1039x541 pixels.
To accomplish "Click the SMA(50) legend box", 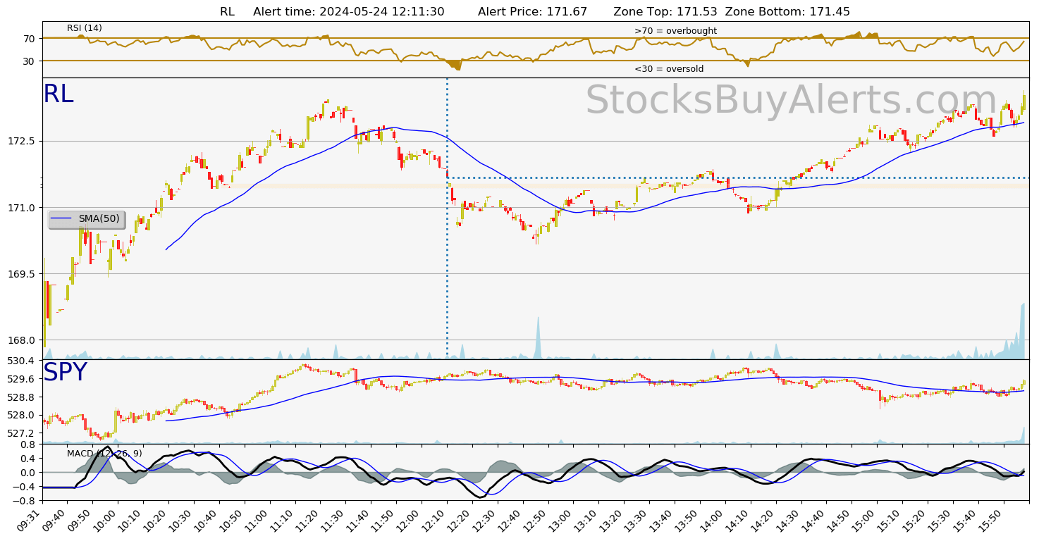I will (87, 219).
